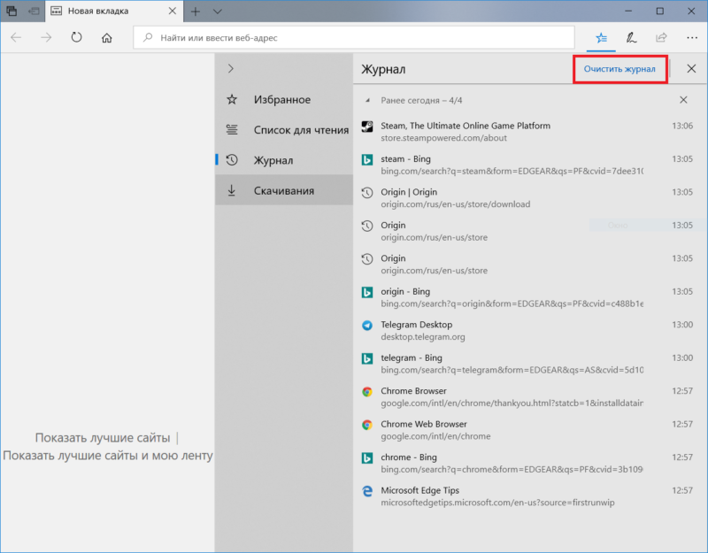Show tab previews dropdown arrow

pos(217,12)
